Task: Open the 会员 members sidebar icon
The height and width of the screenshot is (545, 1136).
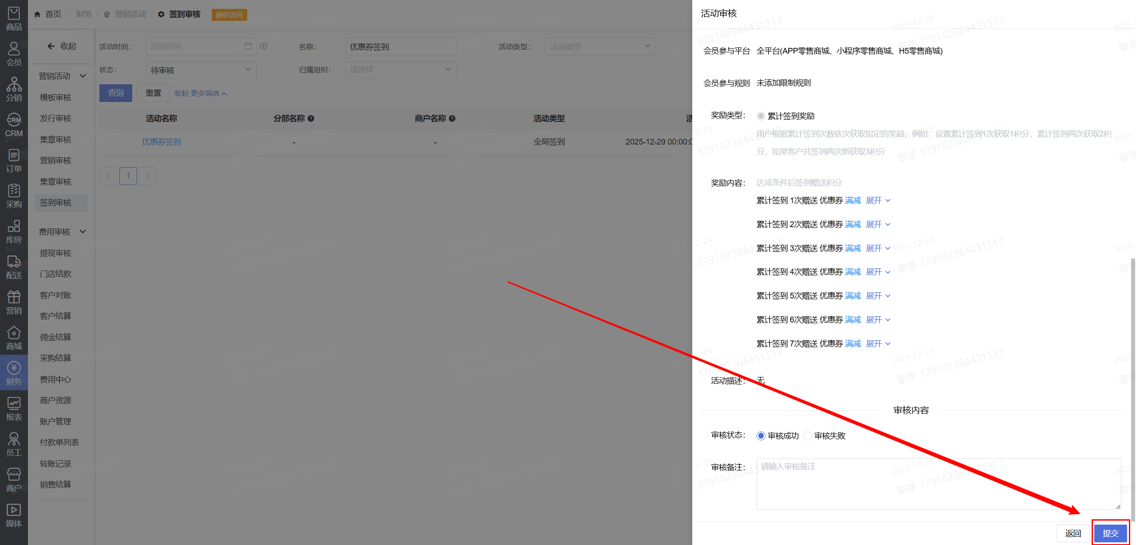Action: [x=14, y=54]
